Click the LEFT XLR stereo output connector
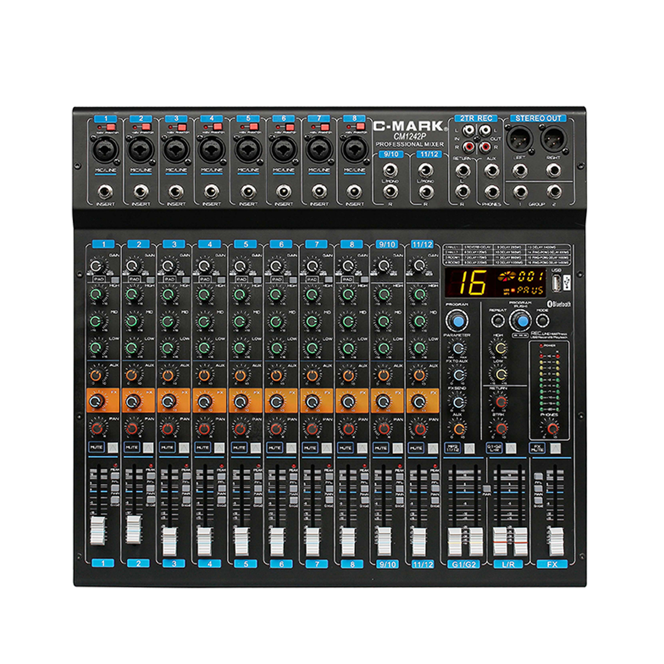Viewport: 664px width, 664px height. (x=519, y=138)
